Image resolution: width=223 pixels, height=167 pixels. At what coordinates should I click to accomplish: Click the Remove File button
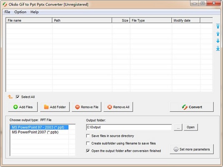[x=87, y=107]
